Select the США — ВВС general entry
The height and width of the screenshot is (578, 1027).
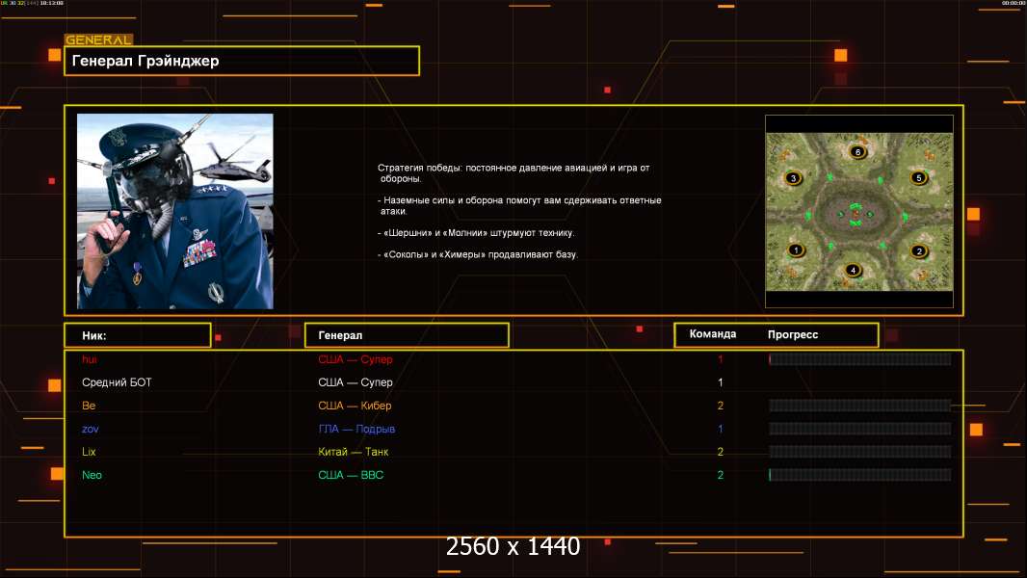[351, 475]
